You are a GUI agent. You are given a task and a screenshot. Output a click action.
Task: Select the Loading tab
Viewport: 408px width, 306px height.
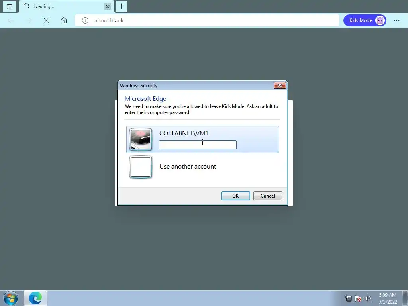pyautogui.click(x=67, y=6)
